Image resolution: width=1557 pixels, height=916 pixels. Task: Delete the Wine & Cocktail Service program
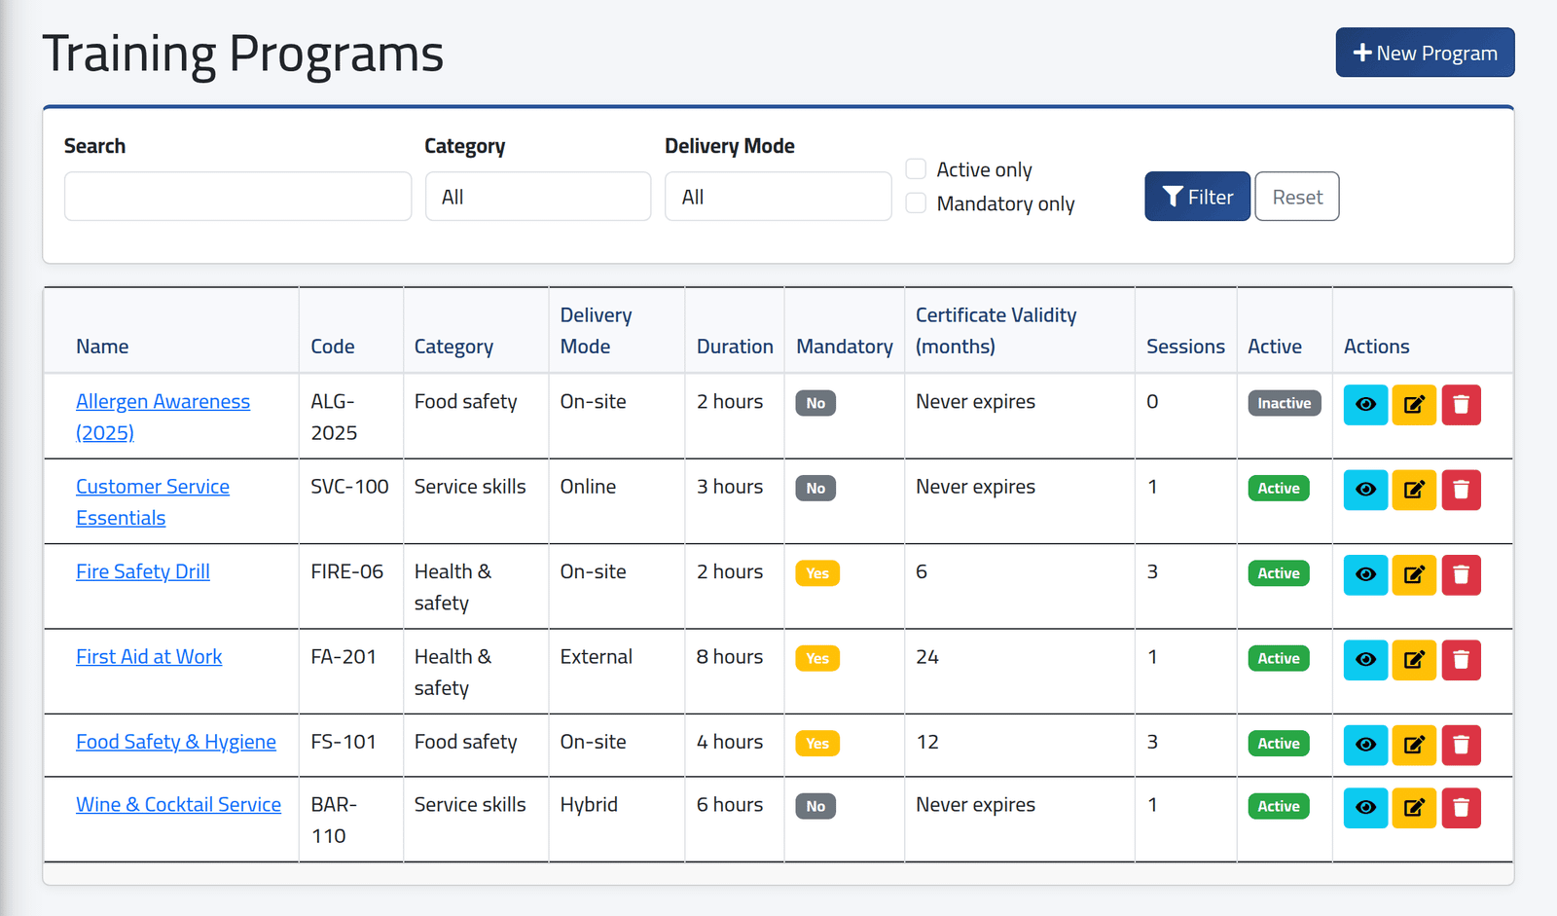[x=1461, y=808]
